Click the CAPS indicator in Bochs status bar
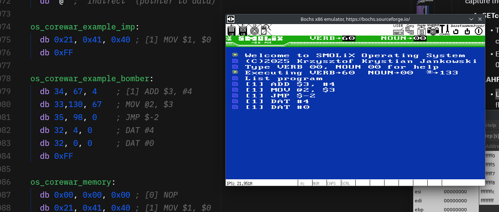 pos(331,183)
